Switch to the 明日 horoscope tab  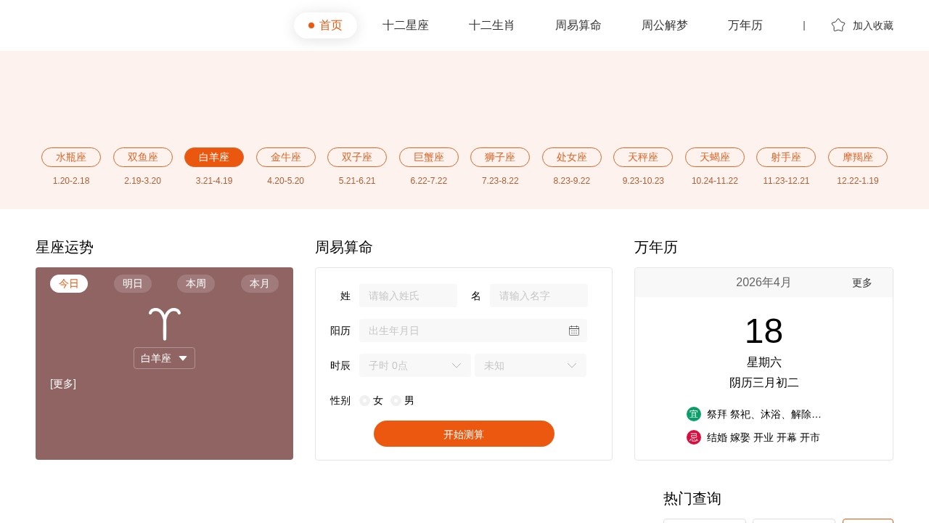click(133, 283)
